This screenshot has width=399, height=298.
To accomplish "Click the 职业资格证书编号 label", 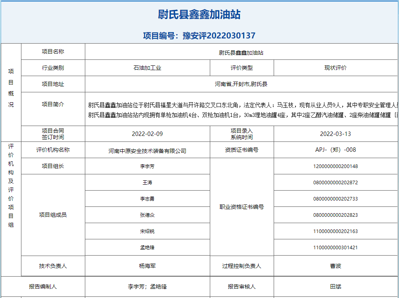I will 242,207.
